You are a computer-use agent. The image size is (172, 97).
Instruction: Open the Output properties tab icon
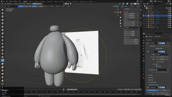[x=144, y=43]
